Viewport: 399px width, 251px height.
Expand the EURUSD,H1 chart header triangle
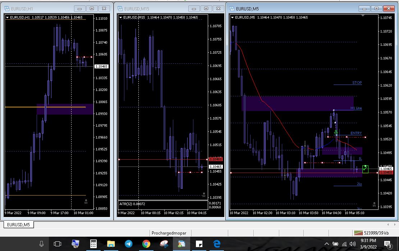click(x=8, y=17)
